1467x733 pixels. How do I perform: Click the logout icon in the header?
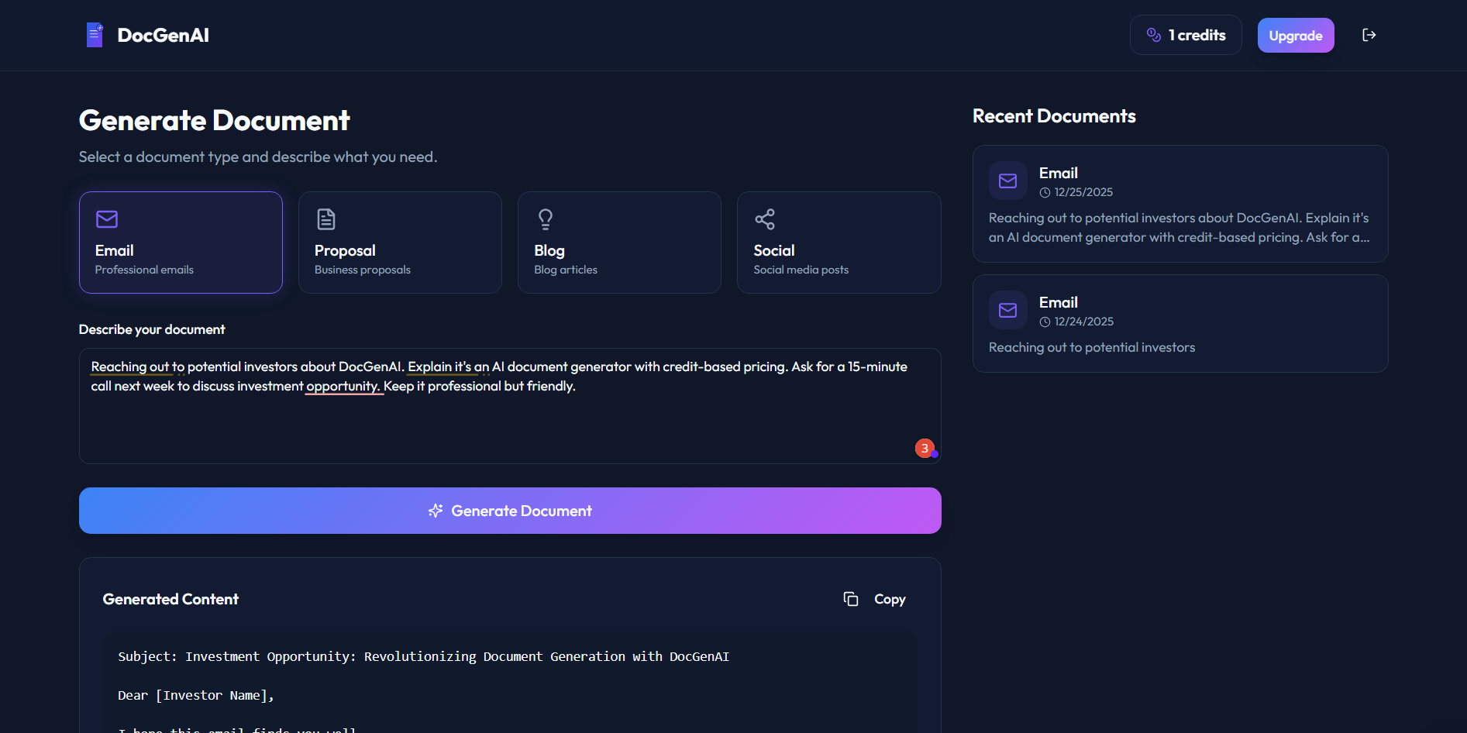[x=1369, y=35]
